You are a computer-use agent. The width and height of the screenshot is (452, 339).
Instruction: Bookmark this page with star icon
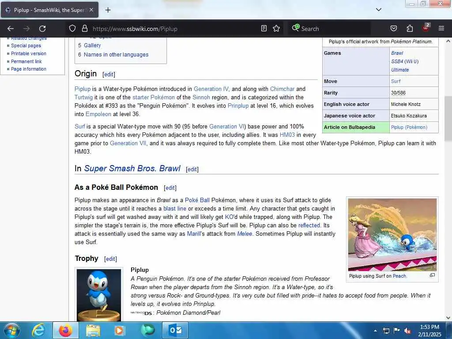point(276,28)
